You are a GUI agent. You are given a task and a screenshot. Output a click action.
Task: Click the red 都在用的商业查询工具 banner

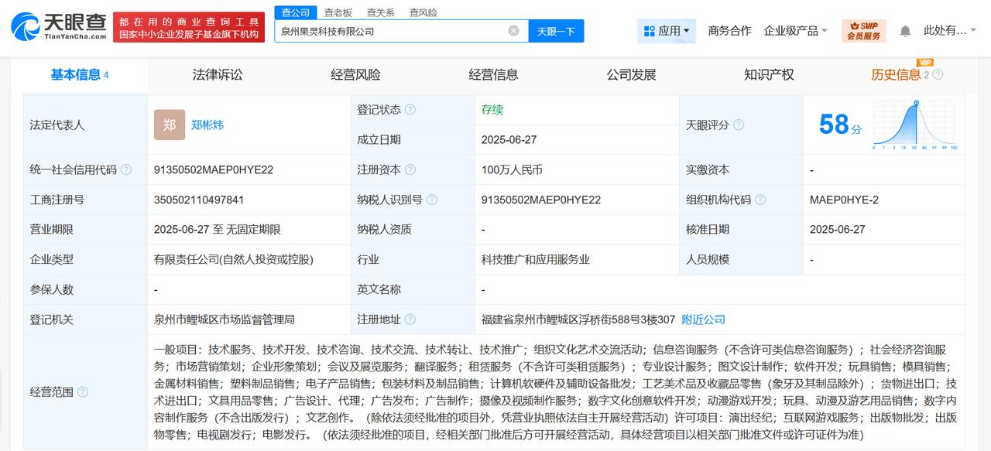[x=187, y=27]
